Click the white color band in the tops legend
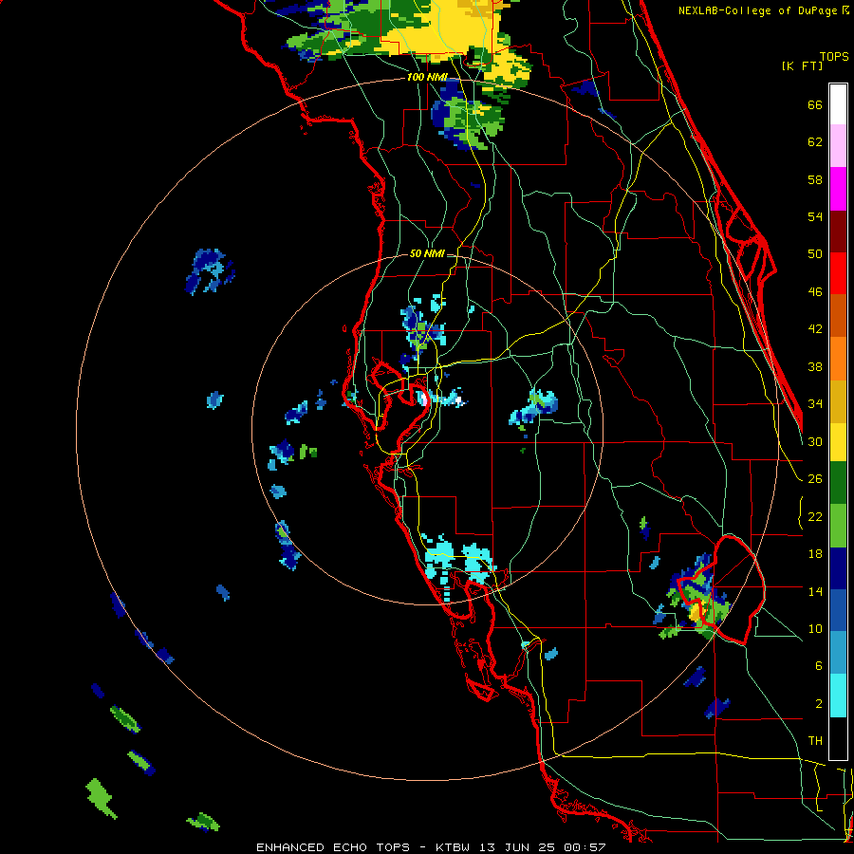854x854 pixels. click(838, 104)
